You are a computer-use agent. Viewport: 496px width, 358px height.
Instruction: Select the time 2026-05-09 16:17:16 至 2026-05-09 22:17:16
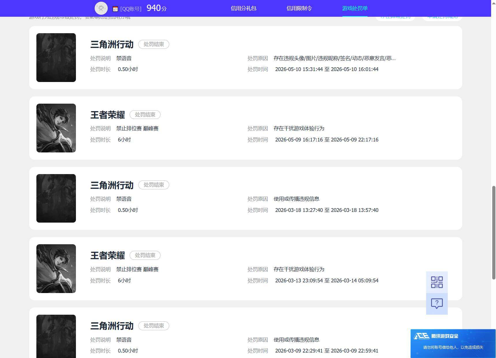click(x=327, y=140)
